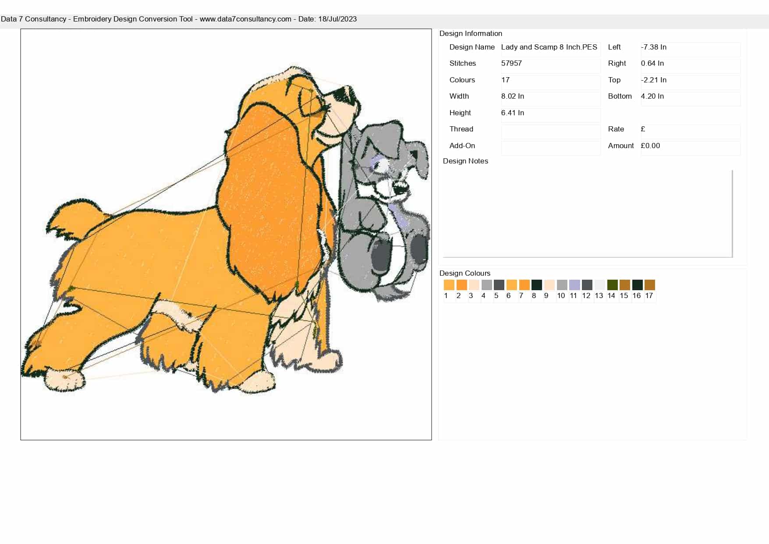Select lavender colour swatch number 11

pos(574,285)
